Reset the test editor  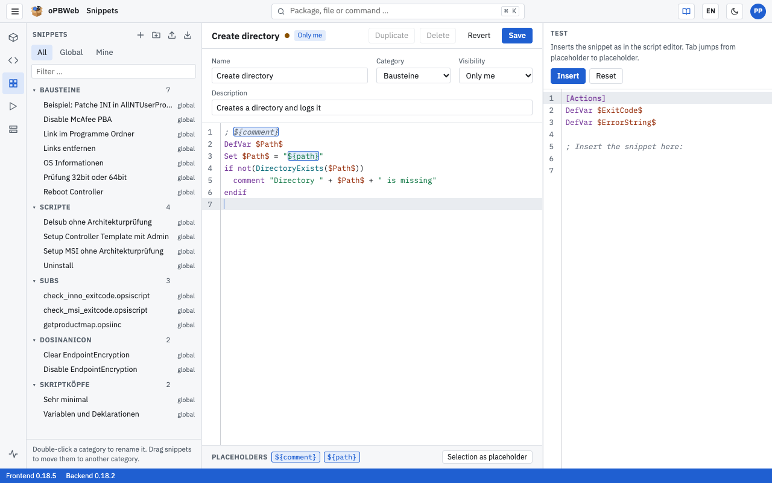point(606,76)
